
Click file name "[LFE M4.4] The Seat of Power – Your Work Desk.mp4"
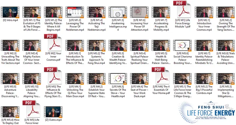[139, 91]
